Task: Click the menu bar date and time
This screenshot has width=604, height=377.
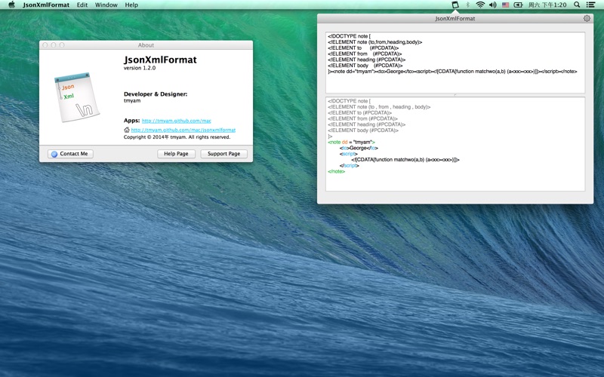Action: tap(547, 5)
